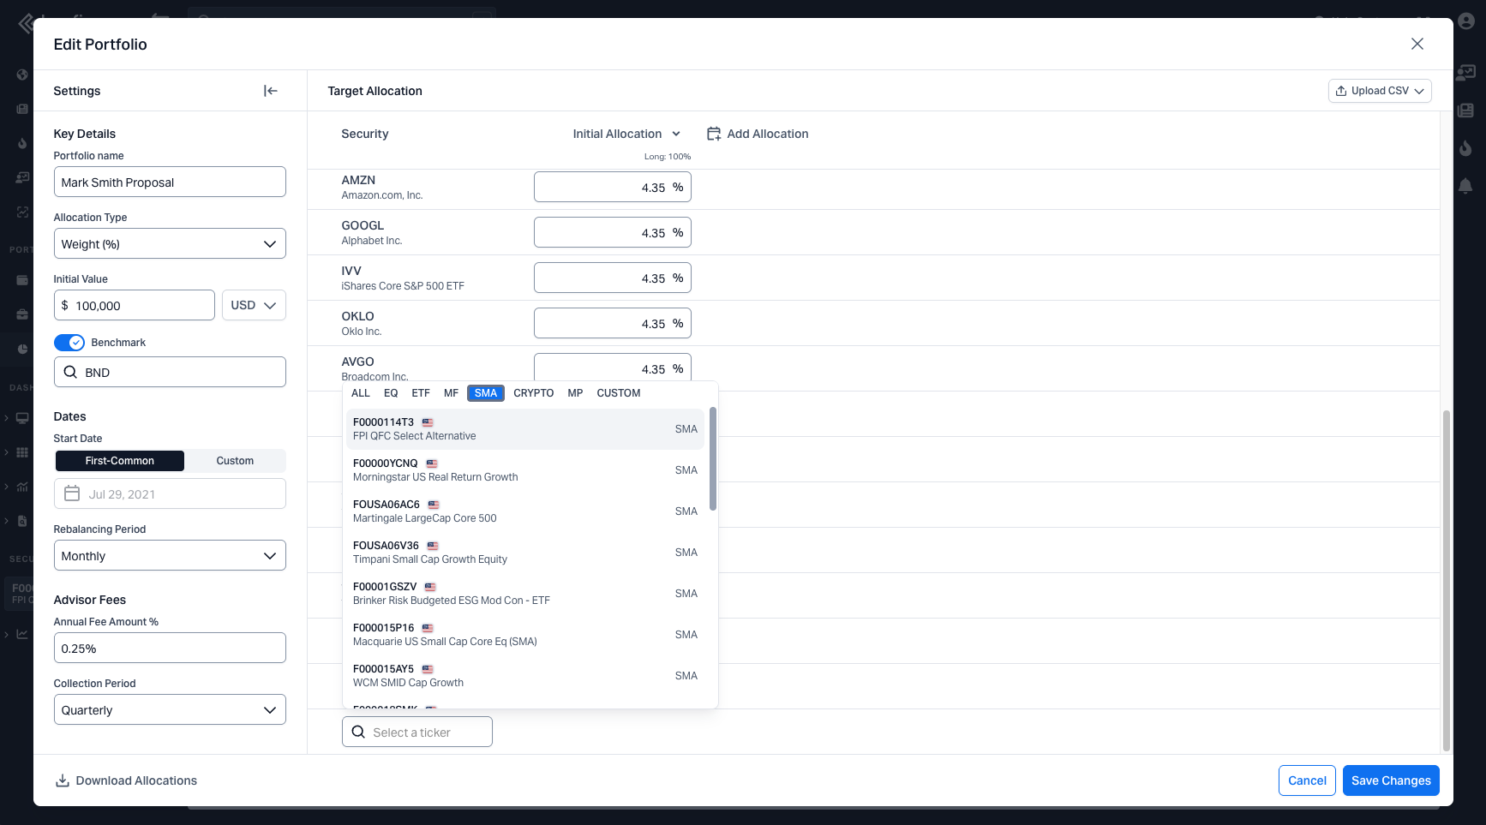Viewport: 1486px width, 825px height.
Task: Click the Add Allocation calendar icon
Action: [x=713, y=134]
